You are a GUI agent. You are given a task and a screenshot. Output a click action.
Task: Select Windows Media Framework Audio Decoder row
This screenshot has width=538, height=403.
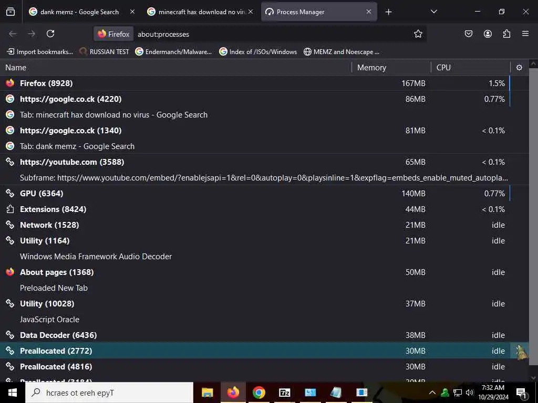coord(264,257)
